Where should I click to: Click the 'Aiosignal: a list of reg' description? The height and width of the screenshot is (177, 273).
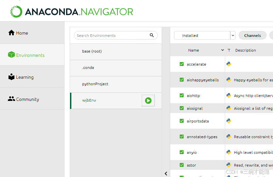point(253,108)
